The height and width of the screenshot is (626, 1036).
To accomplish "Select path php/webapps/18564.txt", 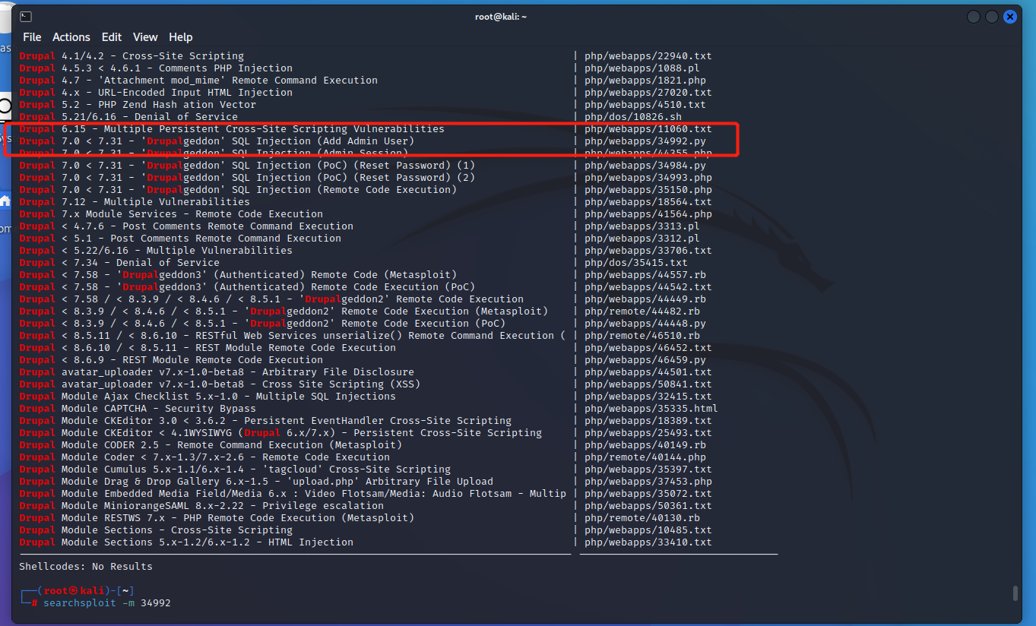I will [648, 202].
